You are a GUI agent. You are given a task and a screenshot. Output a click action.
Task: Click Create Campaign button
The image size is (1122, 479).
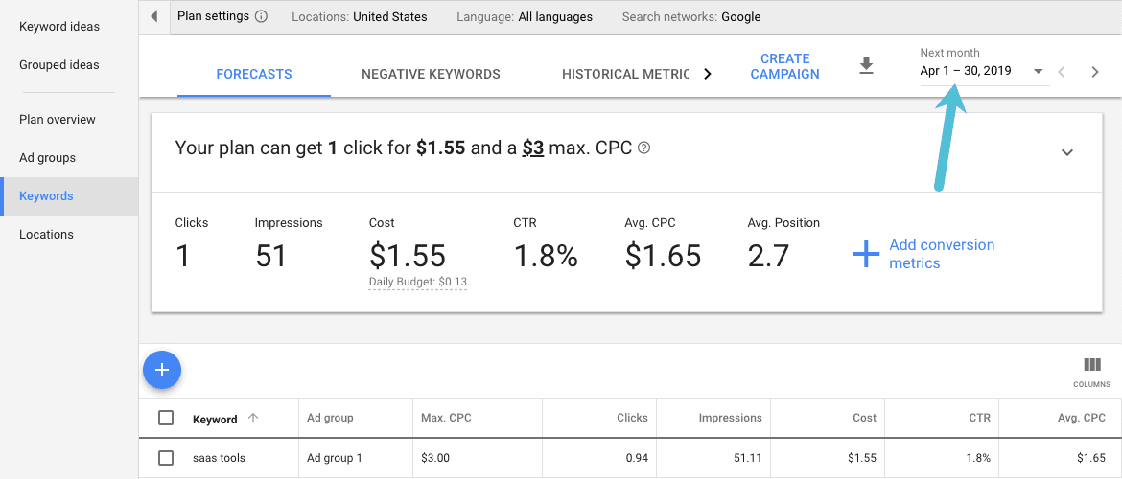coord(784,66)
